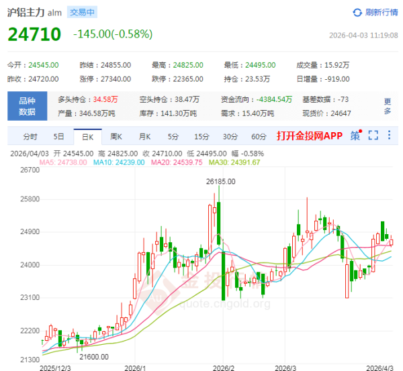Click the 沪铝主力 alm contract title
This screenshot has height=371, width=403.
tap(34, 12)
